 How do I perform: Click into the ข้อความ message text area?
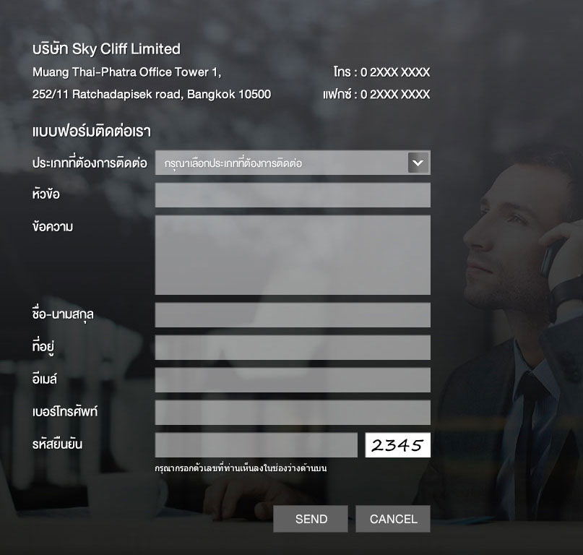coord(293,255)
